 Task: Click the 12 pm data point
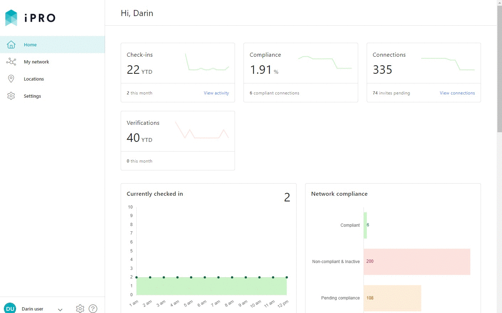pos(287,277)
